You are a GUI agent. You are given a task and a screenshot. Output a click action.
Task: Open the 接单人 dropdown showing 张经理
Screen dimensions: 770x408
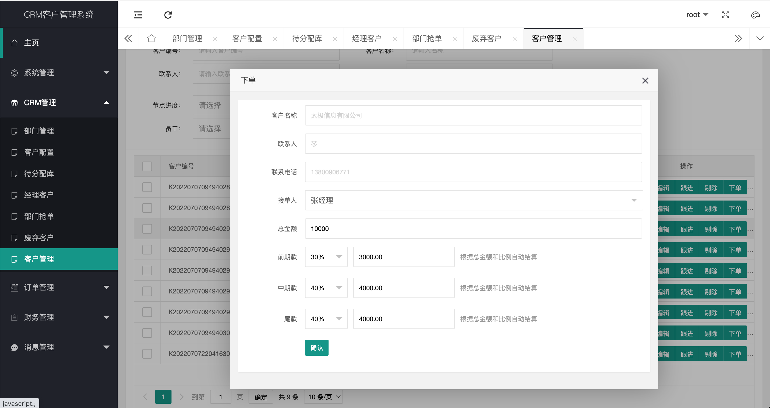(x=474, y=200)
